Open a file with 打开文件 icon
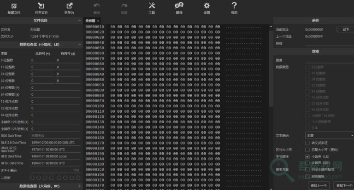 41,6
